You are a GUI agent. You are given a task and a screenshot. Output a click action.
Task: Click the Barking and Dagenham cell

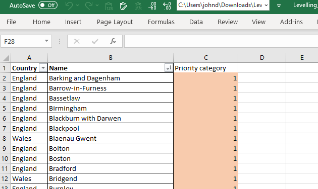pyautogui.click(x=111, y=78)
